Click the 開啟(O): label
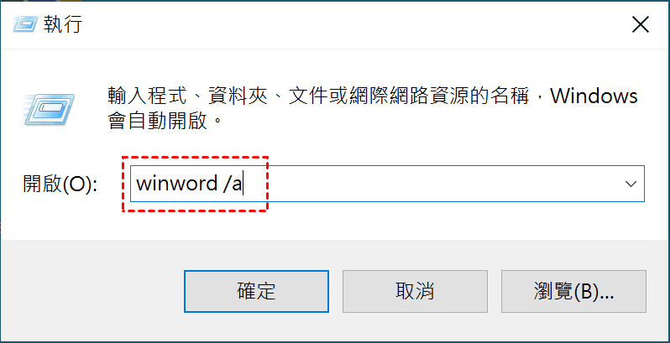The height and width of the screenshot is (343, 670). point(60,184)
